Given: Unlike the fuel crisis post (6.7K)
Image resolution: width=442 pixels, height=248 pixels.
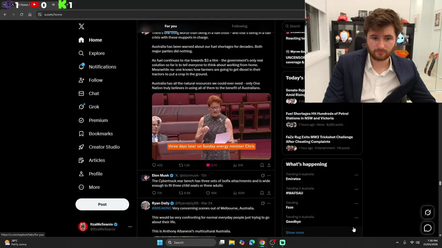Looking at the screenshot, I should [212, 165].
